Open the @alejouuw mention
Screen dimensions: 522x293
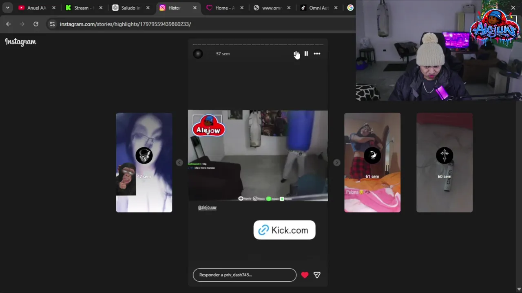click(x=207, y=208)
